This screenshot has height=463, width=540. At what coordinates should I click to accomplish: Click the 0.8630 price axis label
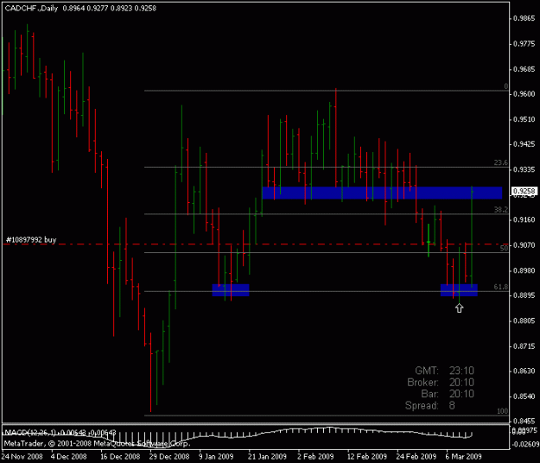pyautogui.click(x=524, y=371)
